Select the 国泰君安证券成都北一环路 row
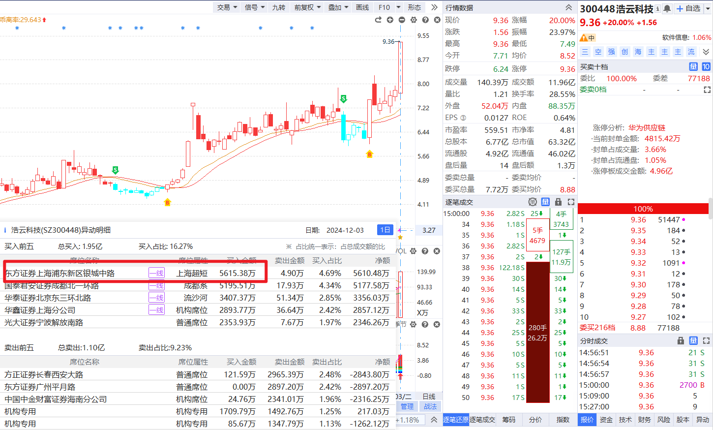 197,285
